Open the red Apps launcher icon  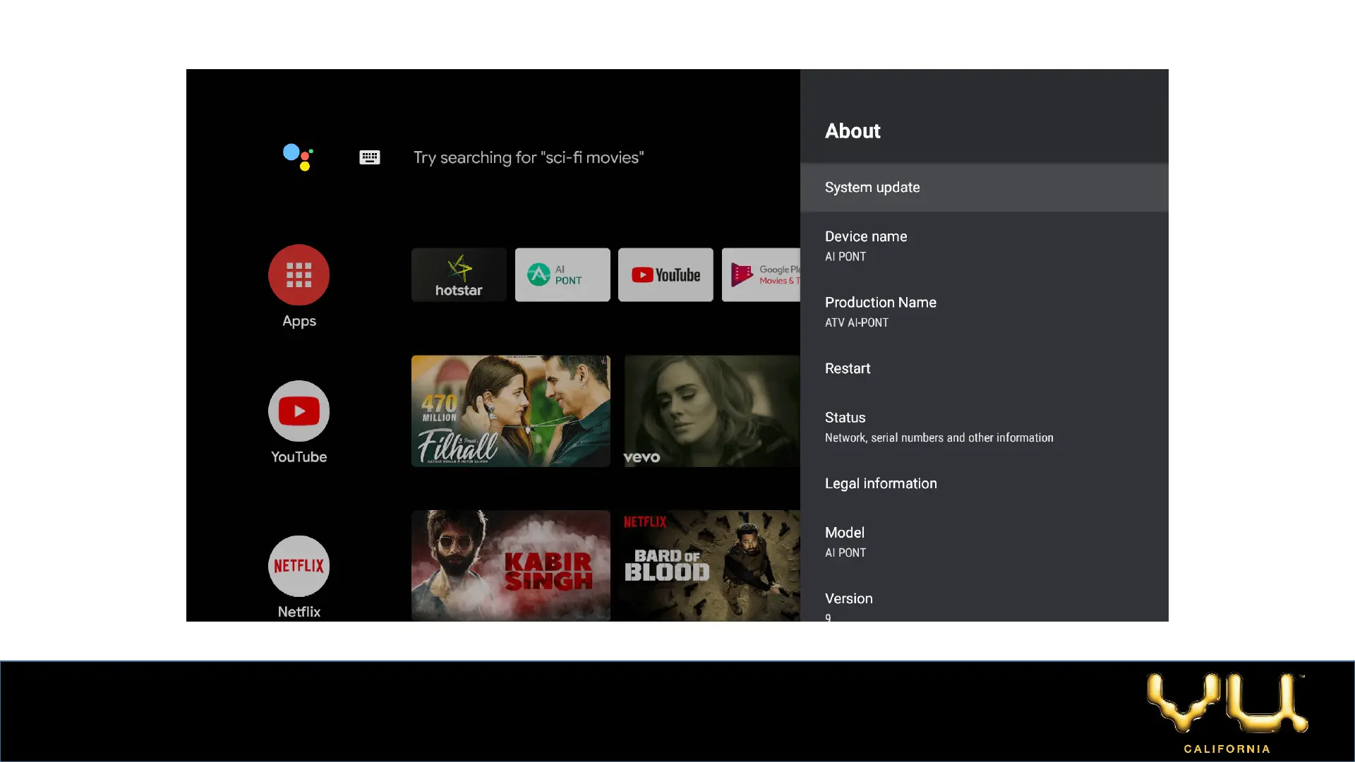299,275
